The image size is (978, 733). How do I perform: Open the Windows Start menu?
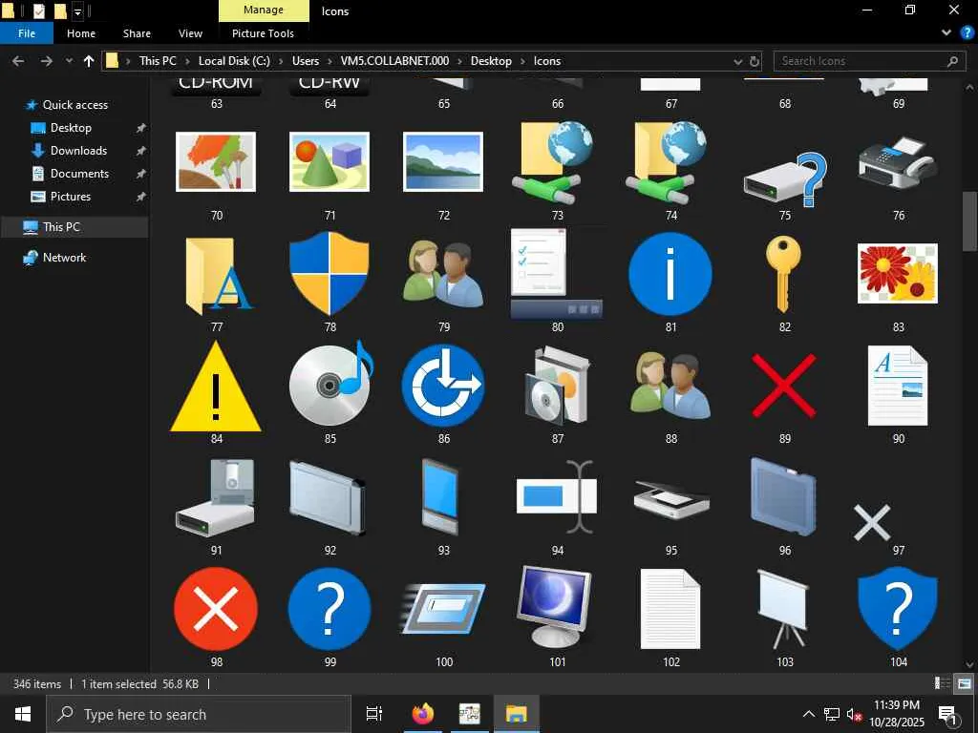coord(23,714)
